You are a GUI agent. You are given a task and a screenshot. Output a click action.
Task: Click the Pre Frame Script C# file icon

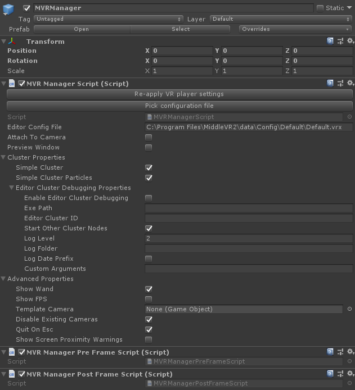pyautogui.click(x=12, y=352)
